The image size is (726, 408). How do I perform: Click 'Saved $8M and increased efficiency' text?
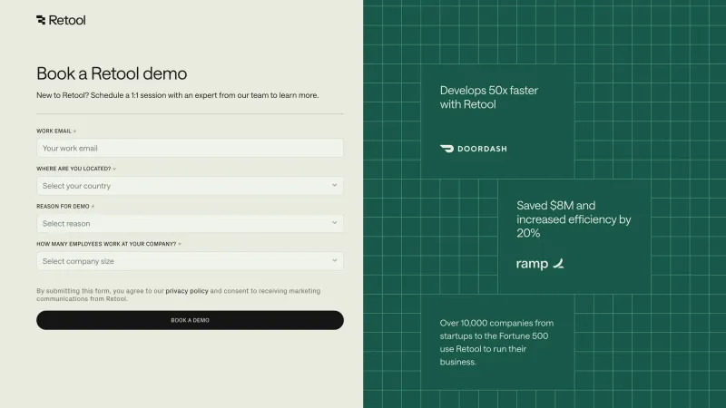(574, 219)
